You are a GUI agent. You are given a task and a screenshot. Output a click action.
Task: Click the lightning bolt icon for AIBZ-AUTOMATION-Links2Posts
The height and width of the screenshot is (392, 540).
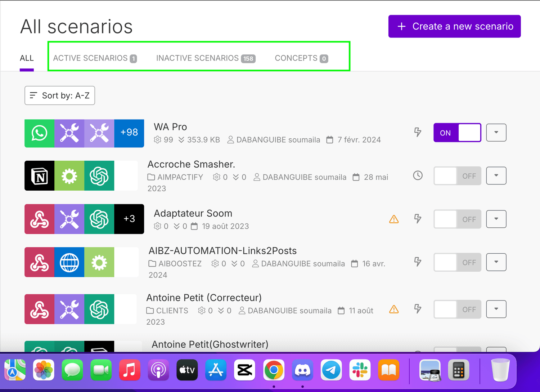[x=418, y=262]
